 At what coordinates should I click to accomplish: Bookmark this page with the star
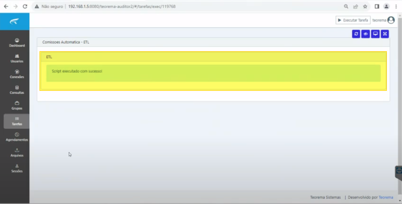(x=365, y=6)
